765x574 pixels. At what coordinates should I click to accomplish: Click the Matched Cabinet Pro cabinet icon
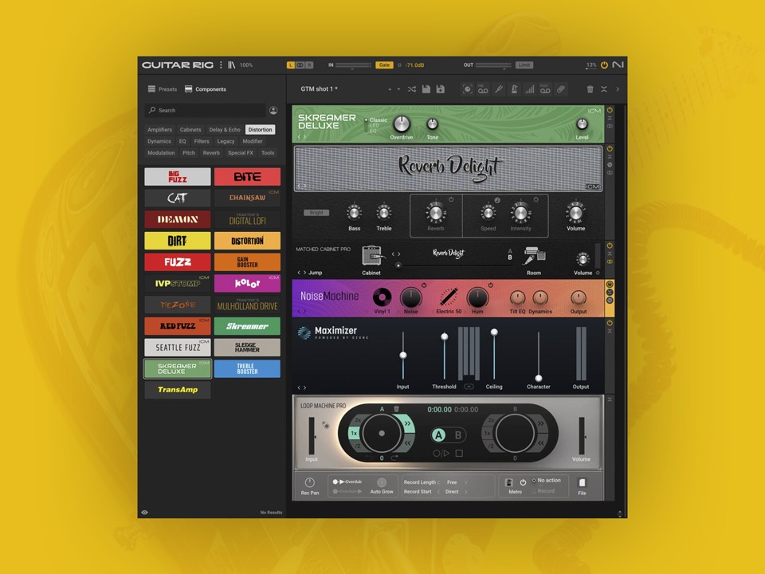coord(371,256)
